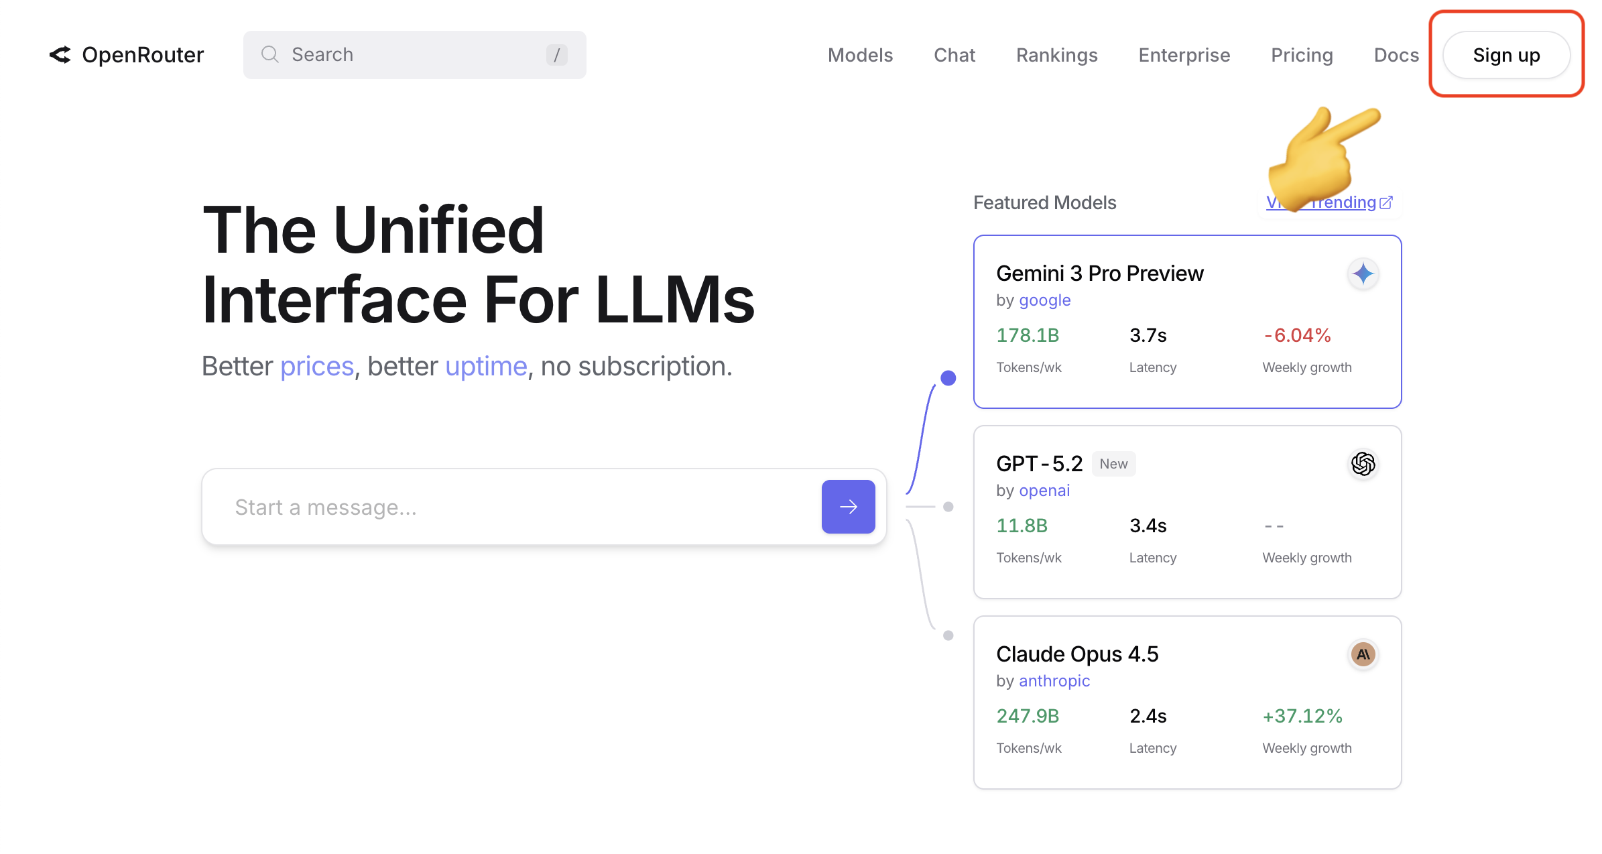
Task: Click the Gemini sparkle logo icon
Action: click(1363, 273)
